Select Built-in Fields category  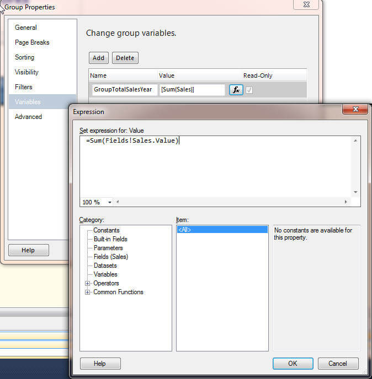(110, 239)
